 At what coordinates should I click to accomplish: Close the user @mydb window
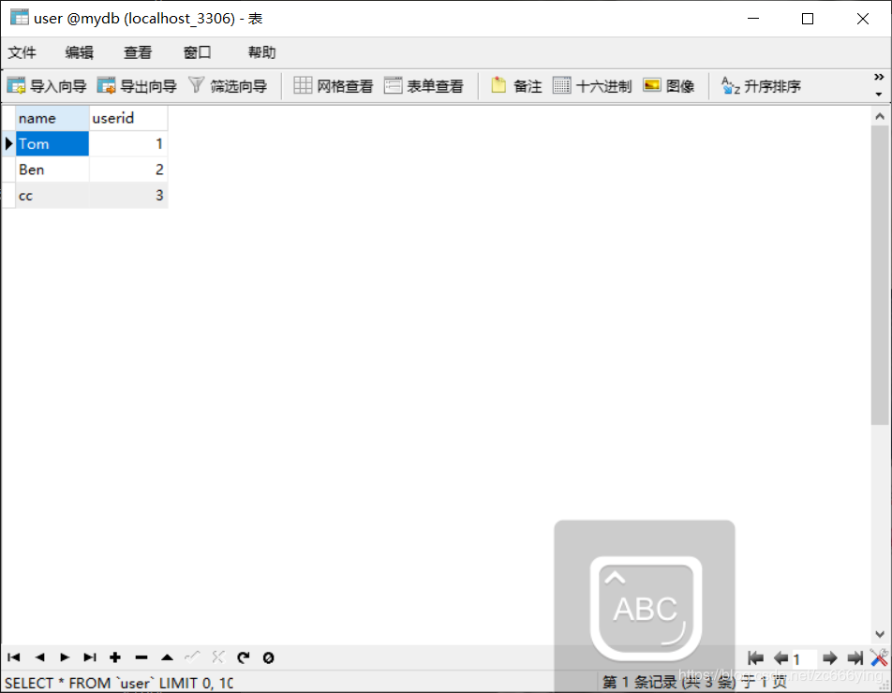[862, 19]
